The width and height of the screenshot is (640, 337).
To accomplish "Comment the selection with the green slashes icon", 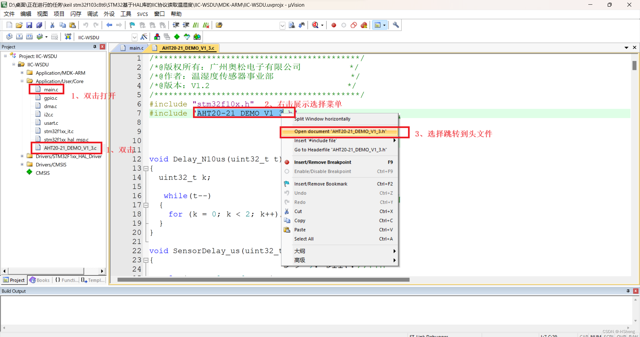I will click(196, 25).
